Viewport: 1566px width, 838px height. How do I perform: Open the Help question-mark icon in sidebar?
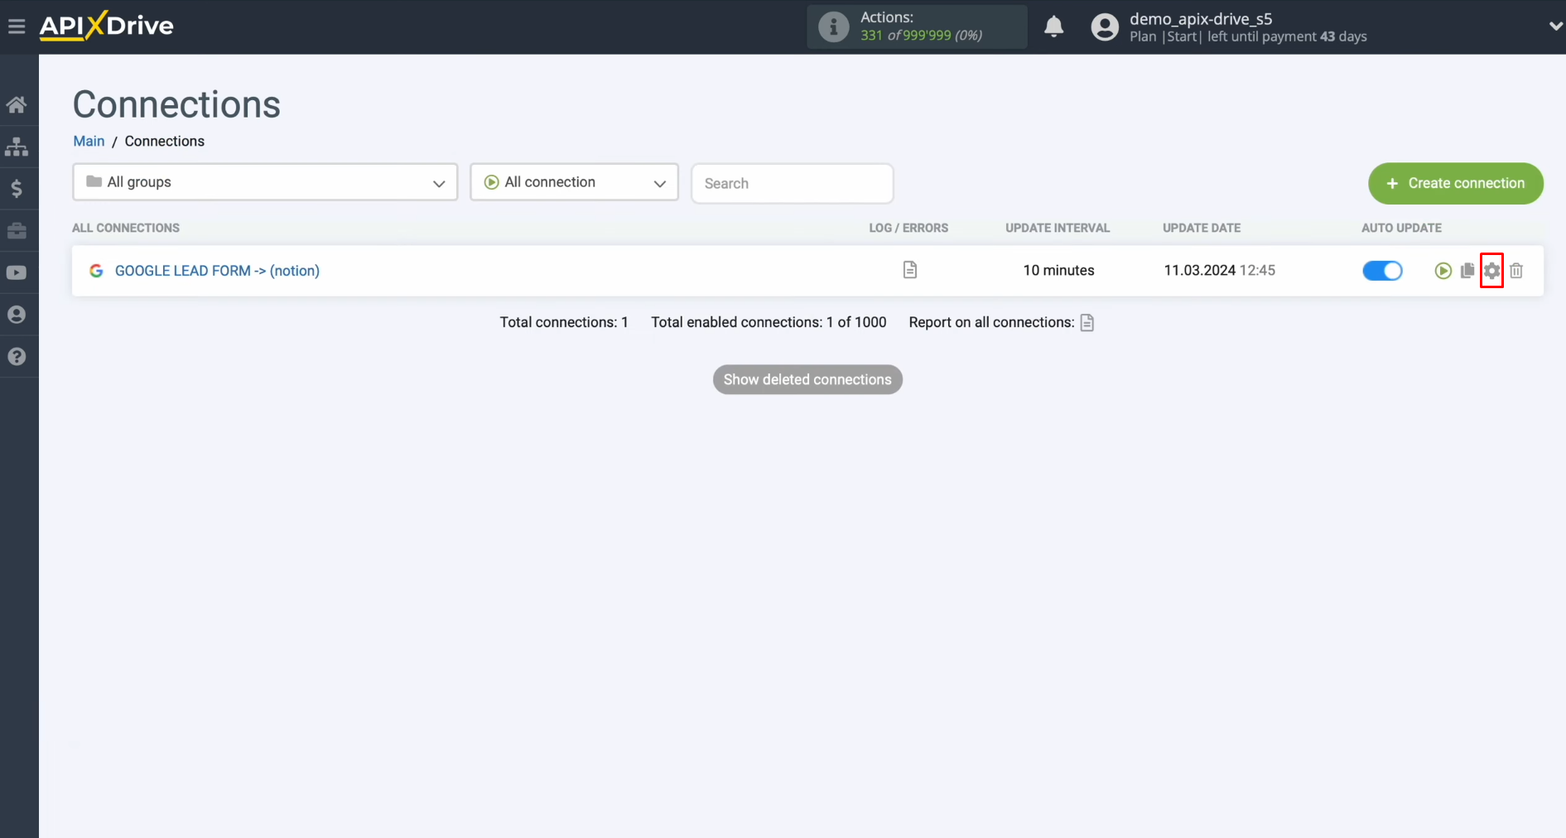17,356
